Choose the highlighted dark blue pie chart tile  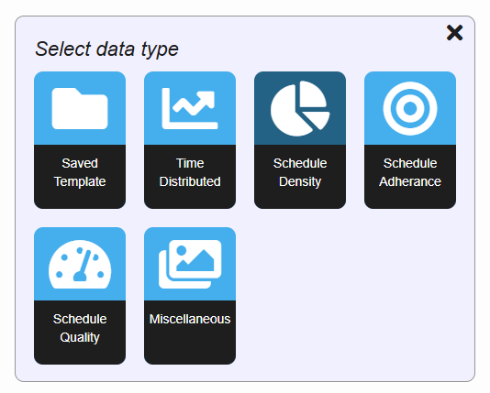(x=300, y=140)
